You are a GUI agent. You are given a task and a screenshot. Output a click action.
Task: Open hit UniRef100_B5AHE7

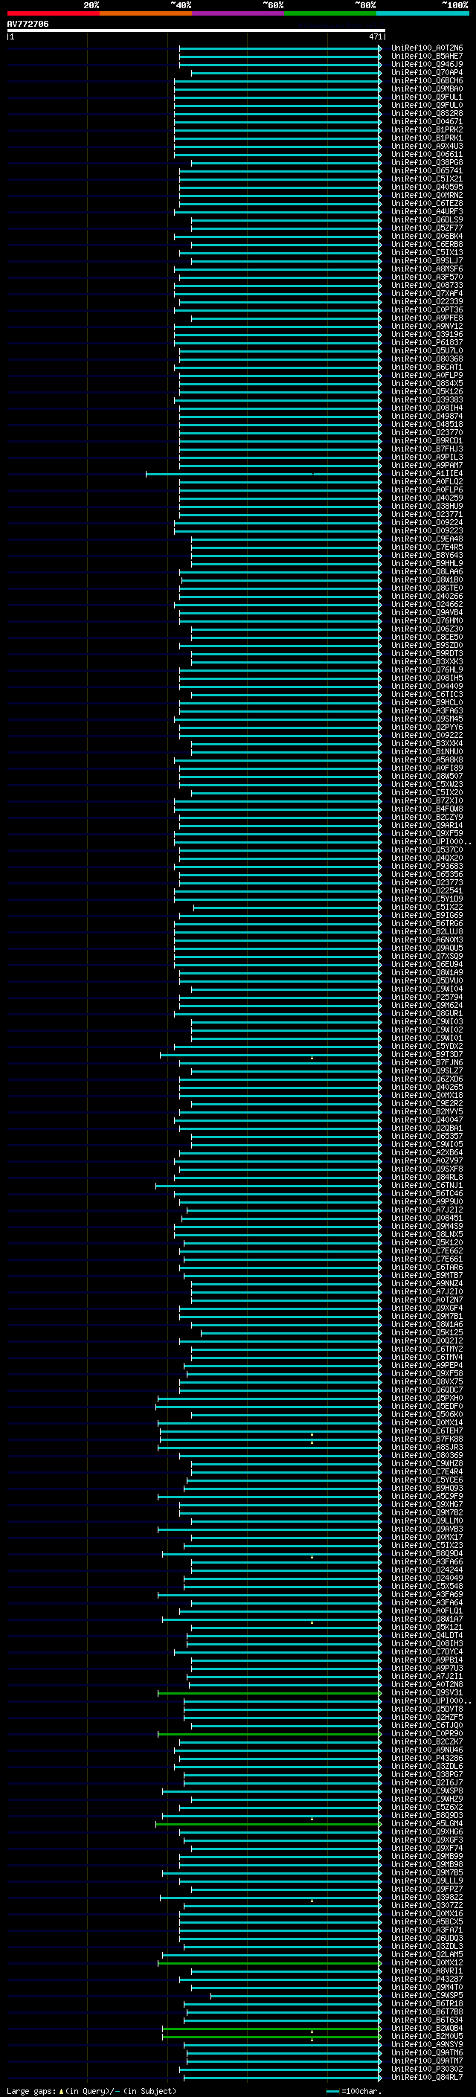pyautogui.click(x=426, y=57)
